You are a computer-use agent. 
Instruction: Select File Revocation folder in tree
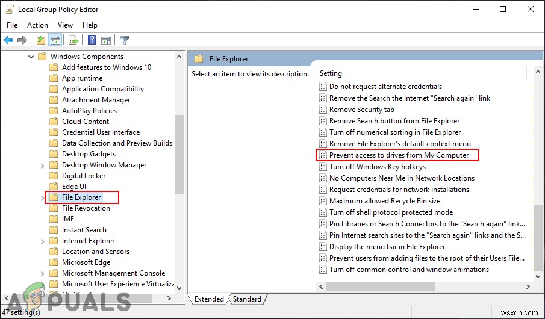coord(86,208)
